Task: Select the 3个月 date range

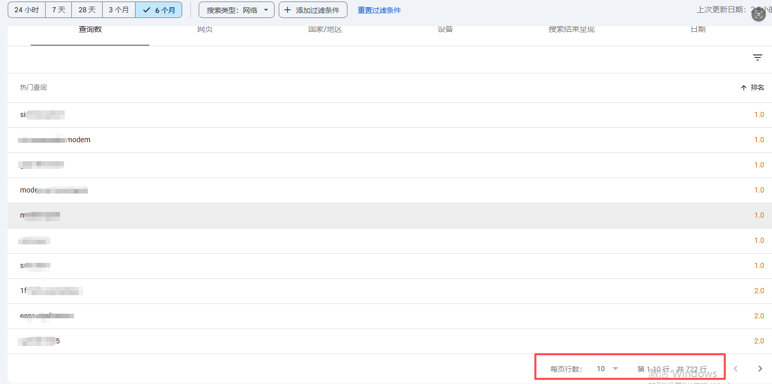Action: point(119,10)
